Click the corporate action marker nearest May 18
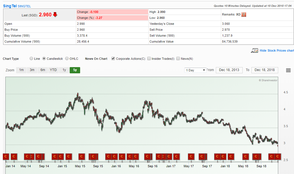 tap(245, 157)
